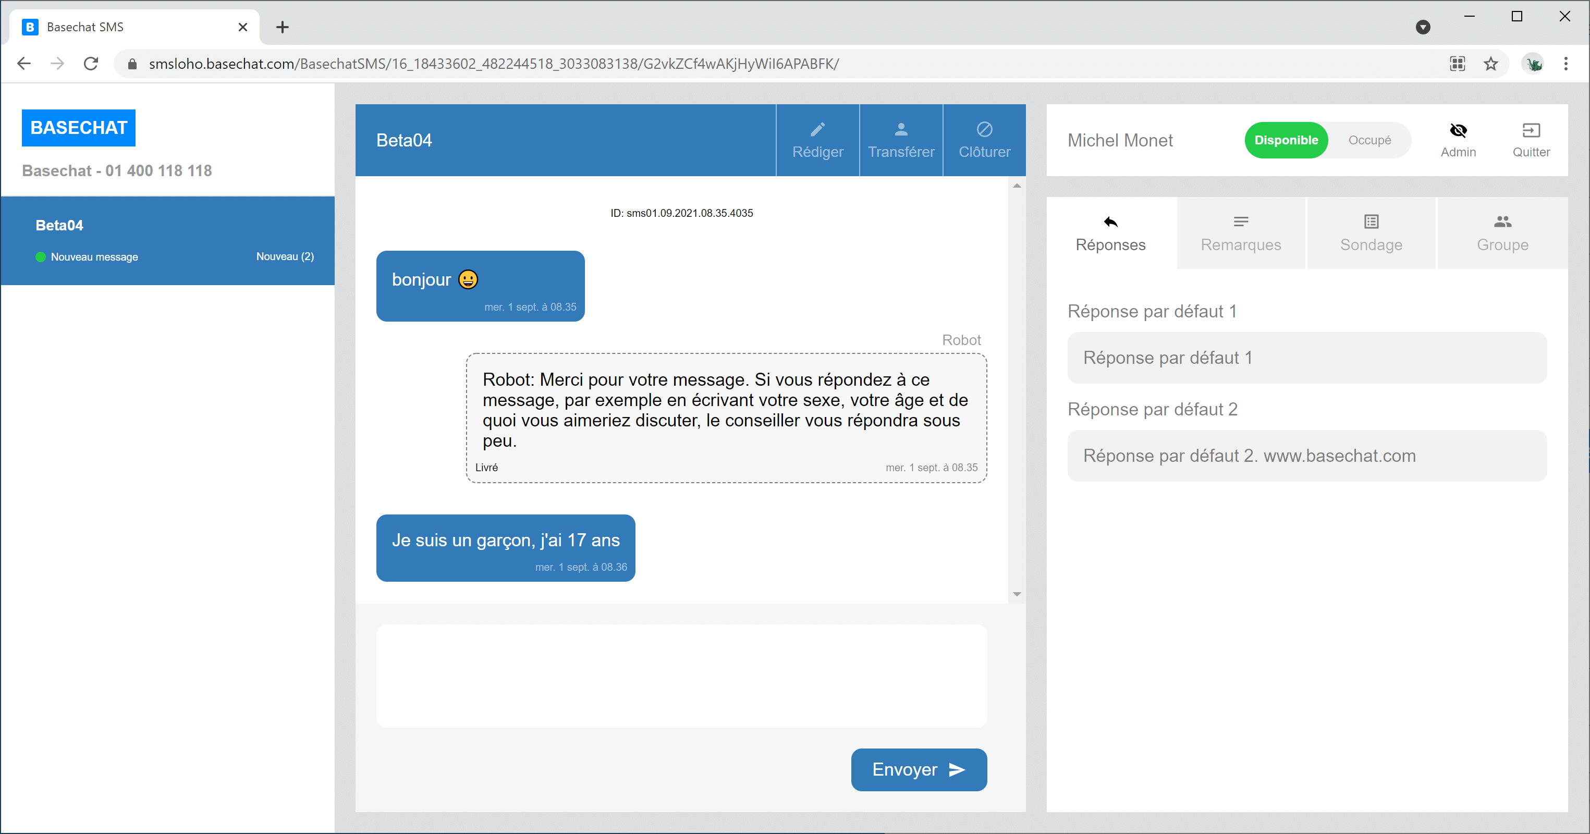Click the Transférer person icon
This screenshot has width=1590, height=834.
900,130
